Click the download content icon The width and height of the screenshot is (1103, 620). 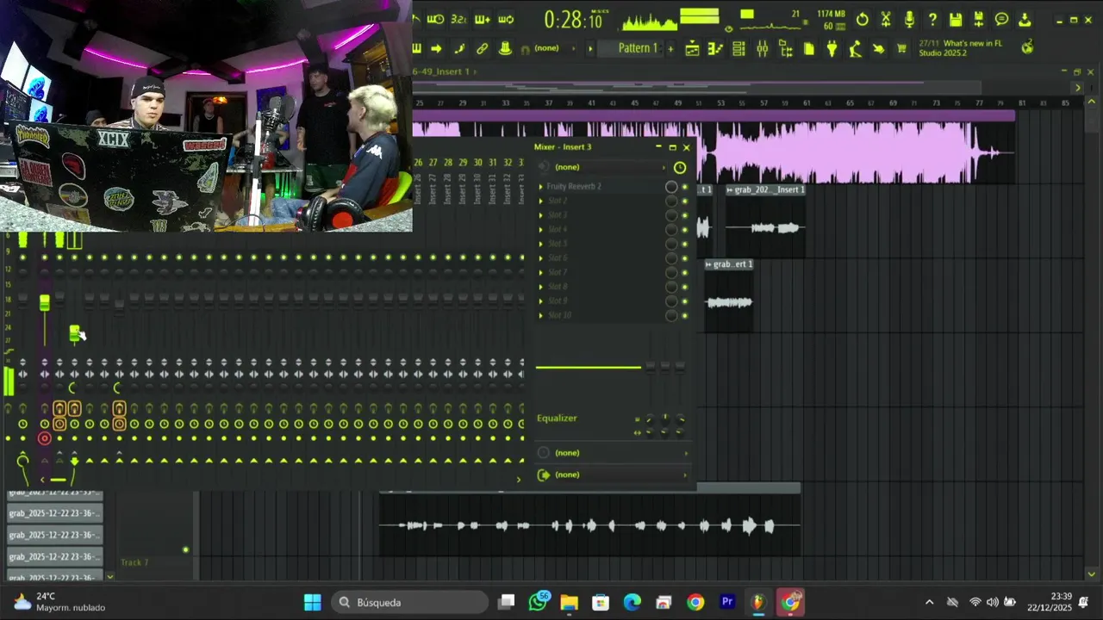coord(1025,19)
